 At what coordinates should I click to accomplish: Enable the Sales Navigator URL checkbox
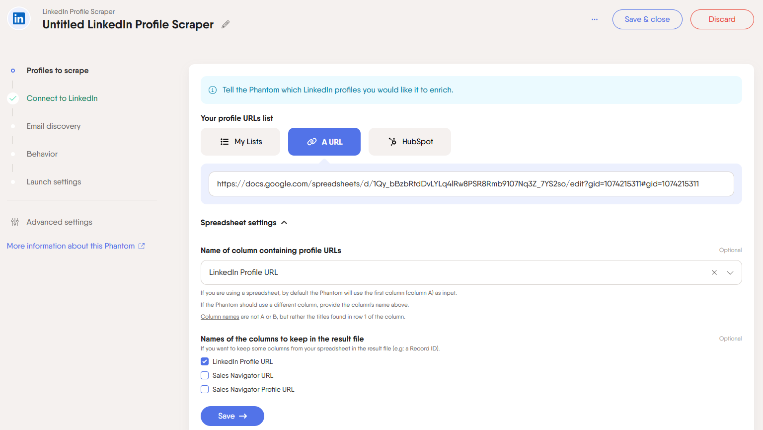(x=205, y=375)
